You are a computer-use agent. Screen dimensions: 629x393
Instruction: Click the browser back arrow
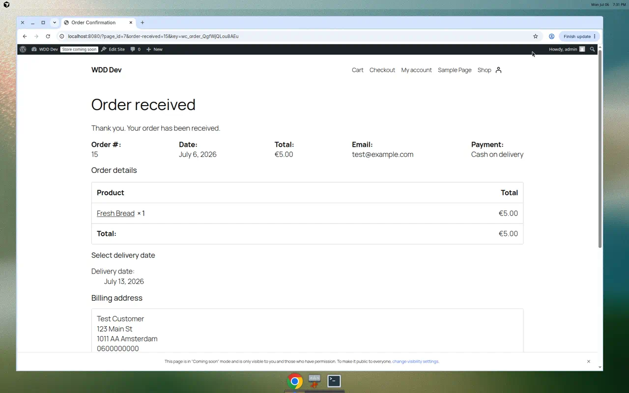[25, 36]
